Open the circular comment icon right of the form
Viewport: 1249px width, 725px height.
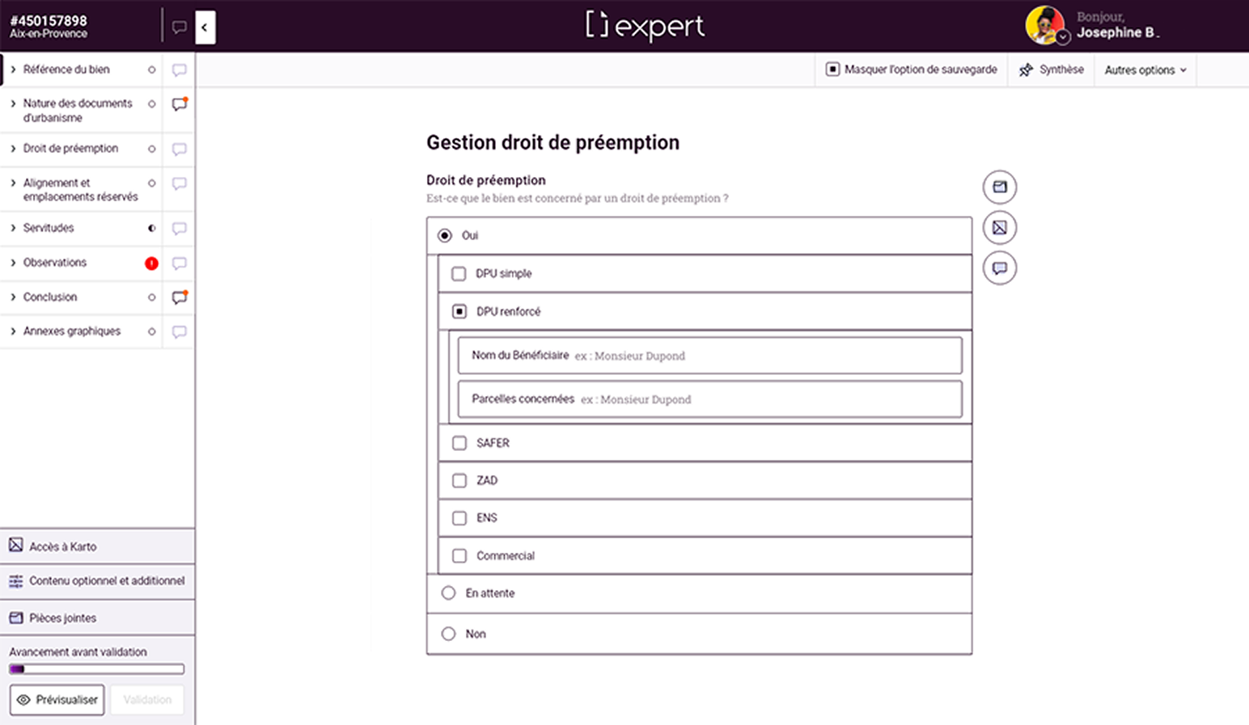(x=1000, y=268)
